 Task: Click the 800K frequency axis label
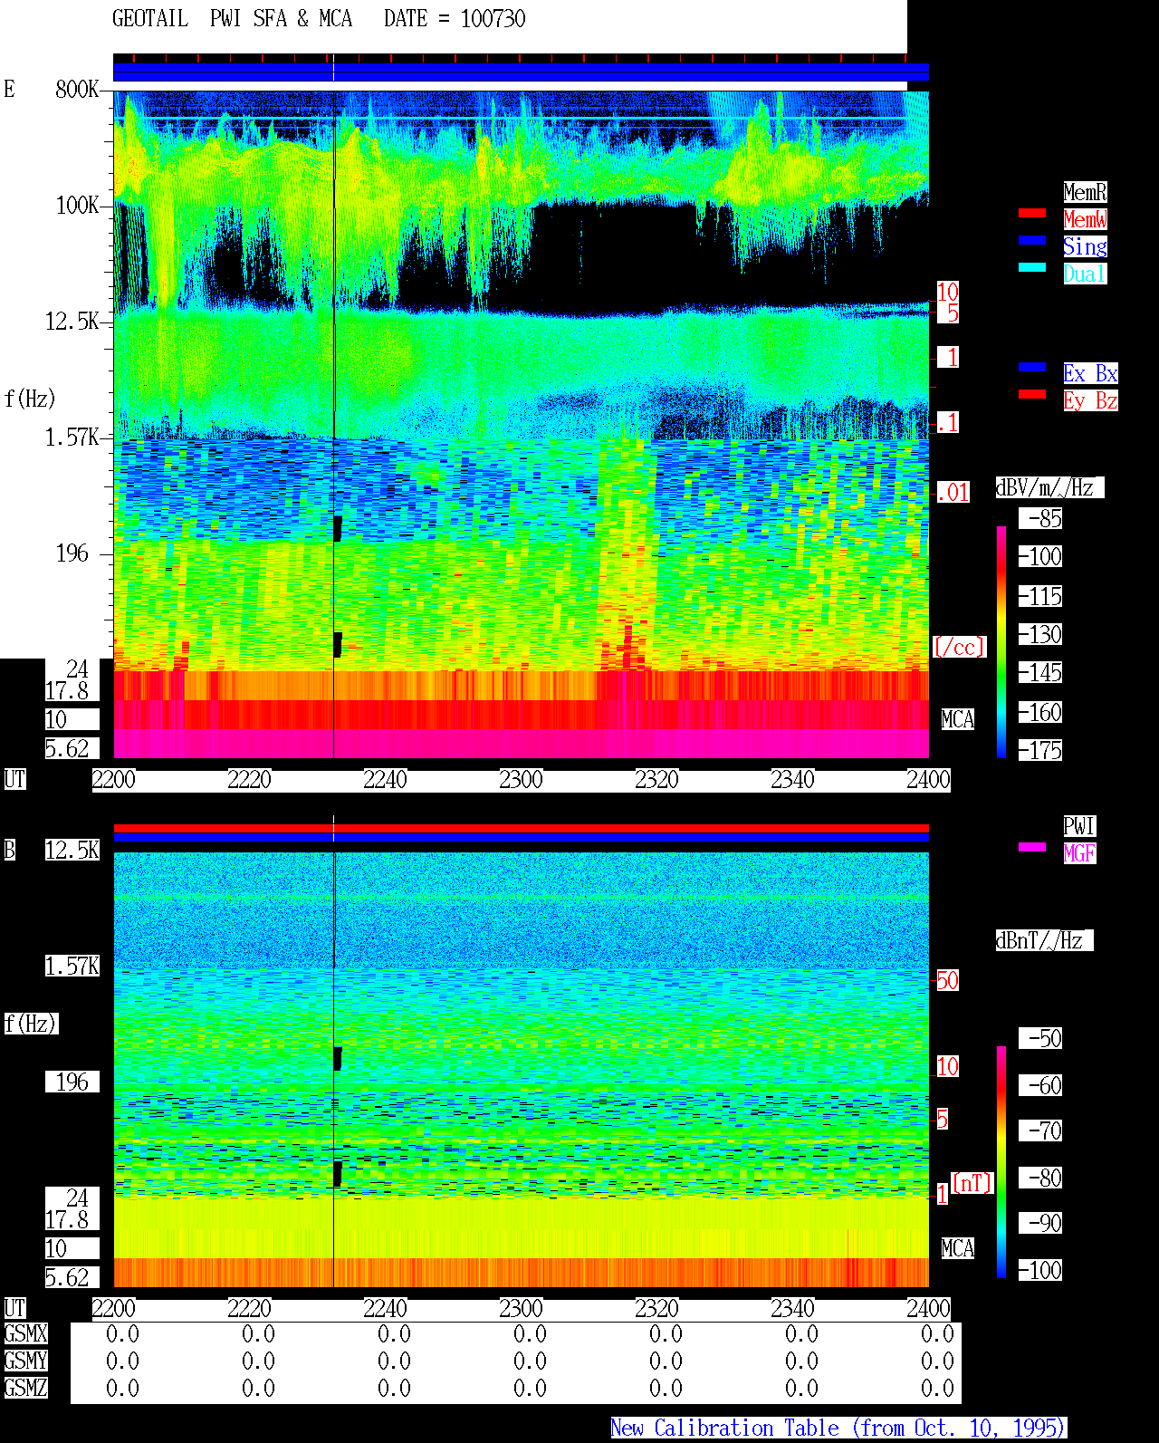(x=77, y=89)
